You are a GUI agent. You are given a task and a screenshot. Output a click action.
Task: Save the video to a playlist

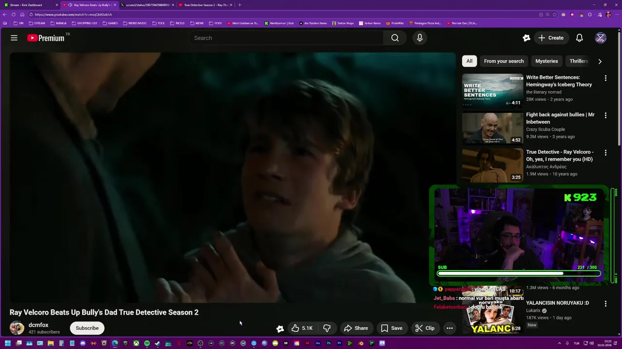(x=392, y=328)
